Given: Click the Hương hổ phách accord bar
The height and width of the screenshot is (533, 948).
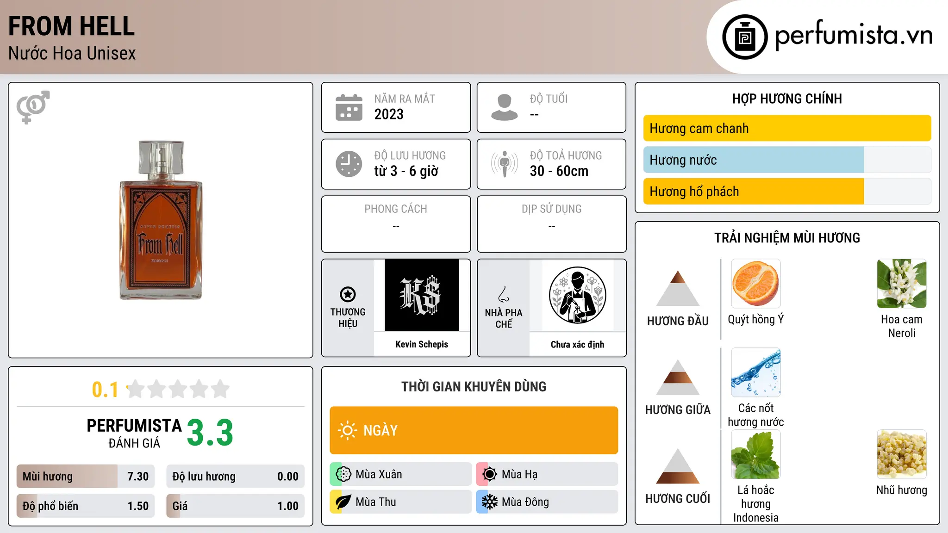Looking at the screenshot, I should coord(787,192).
